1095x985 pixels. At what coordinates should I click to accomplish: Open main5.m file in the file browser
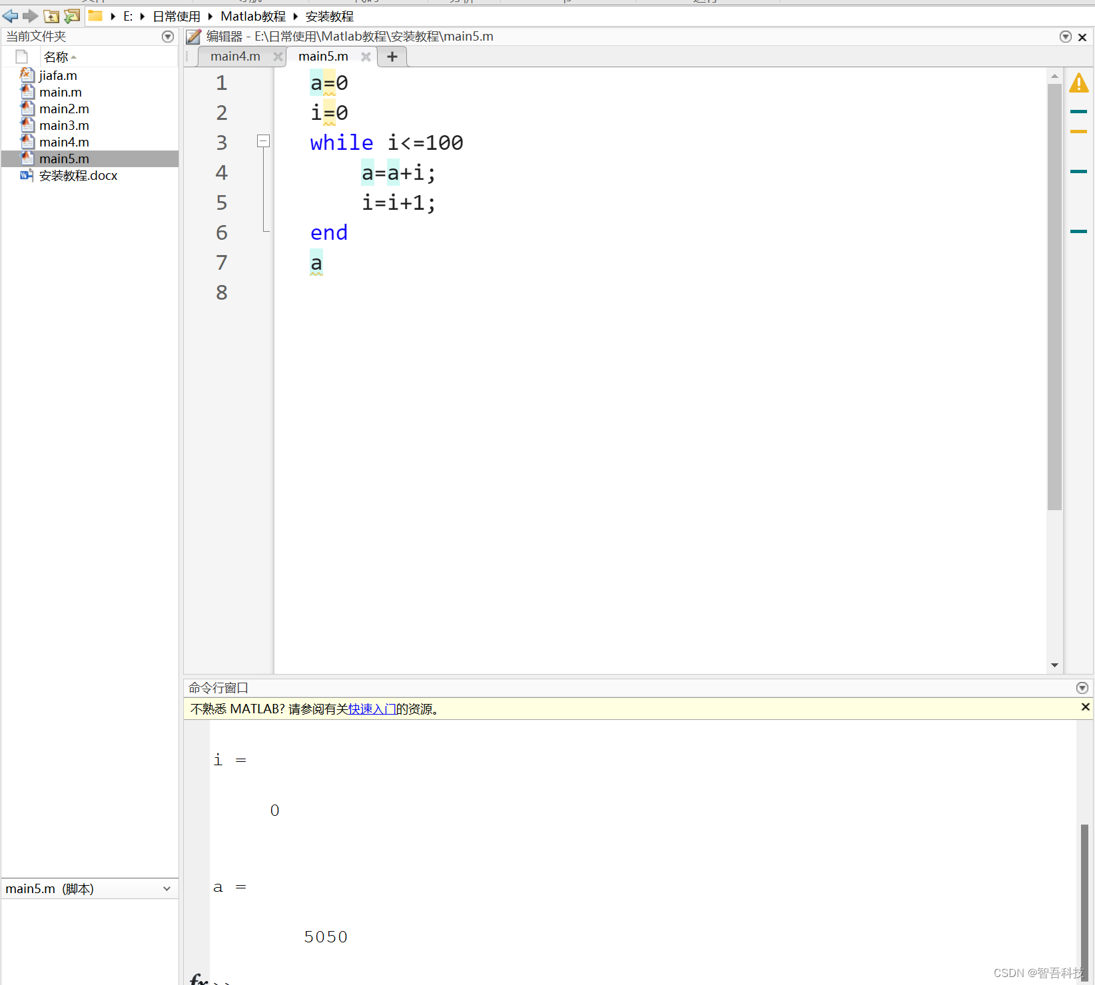63,159
